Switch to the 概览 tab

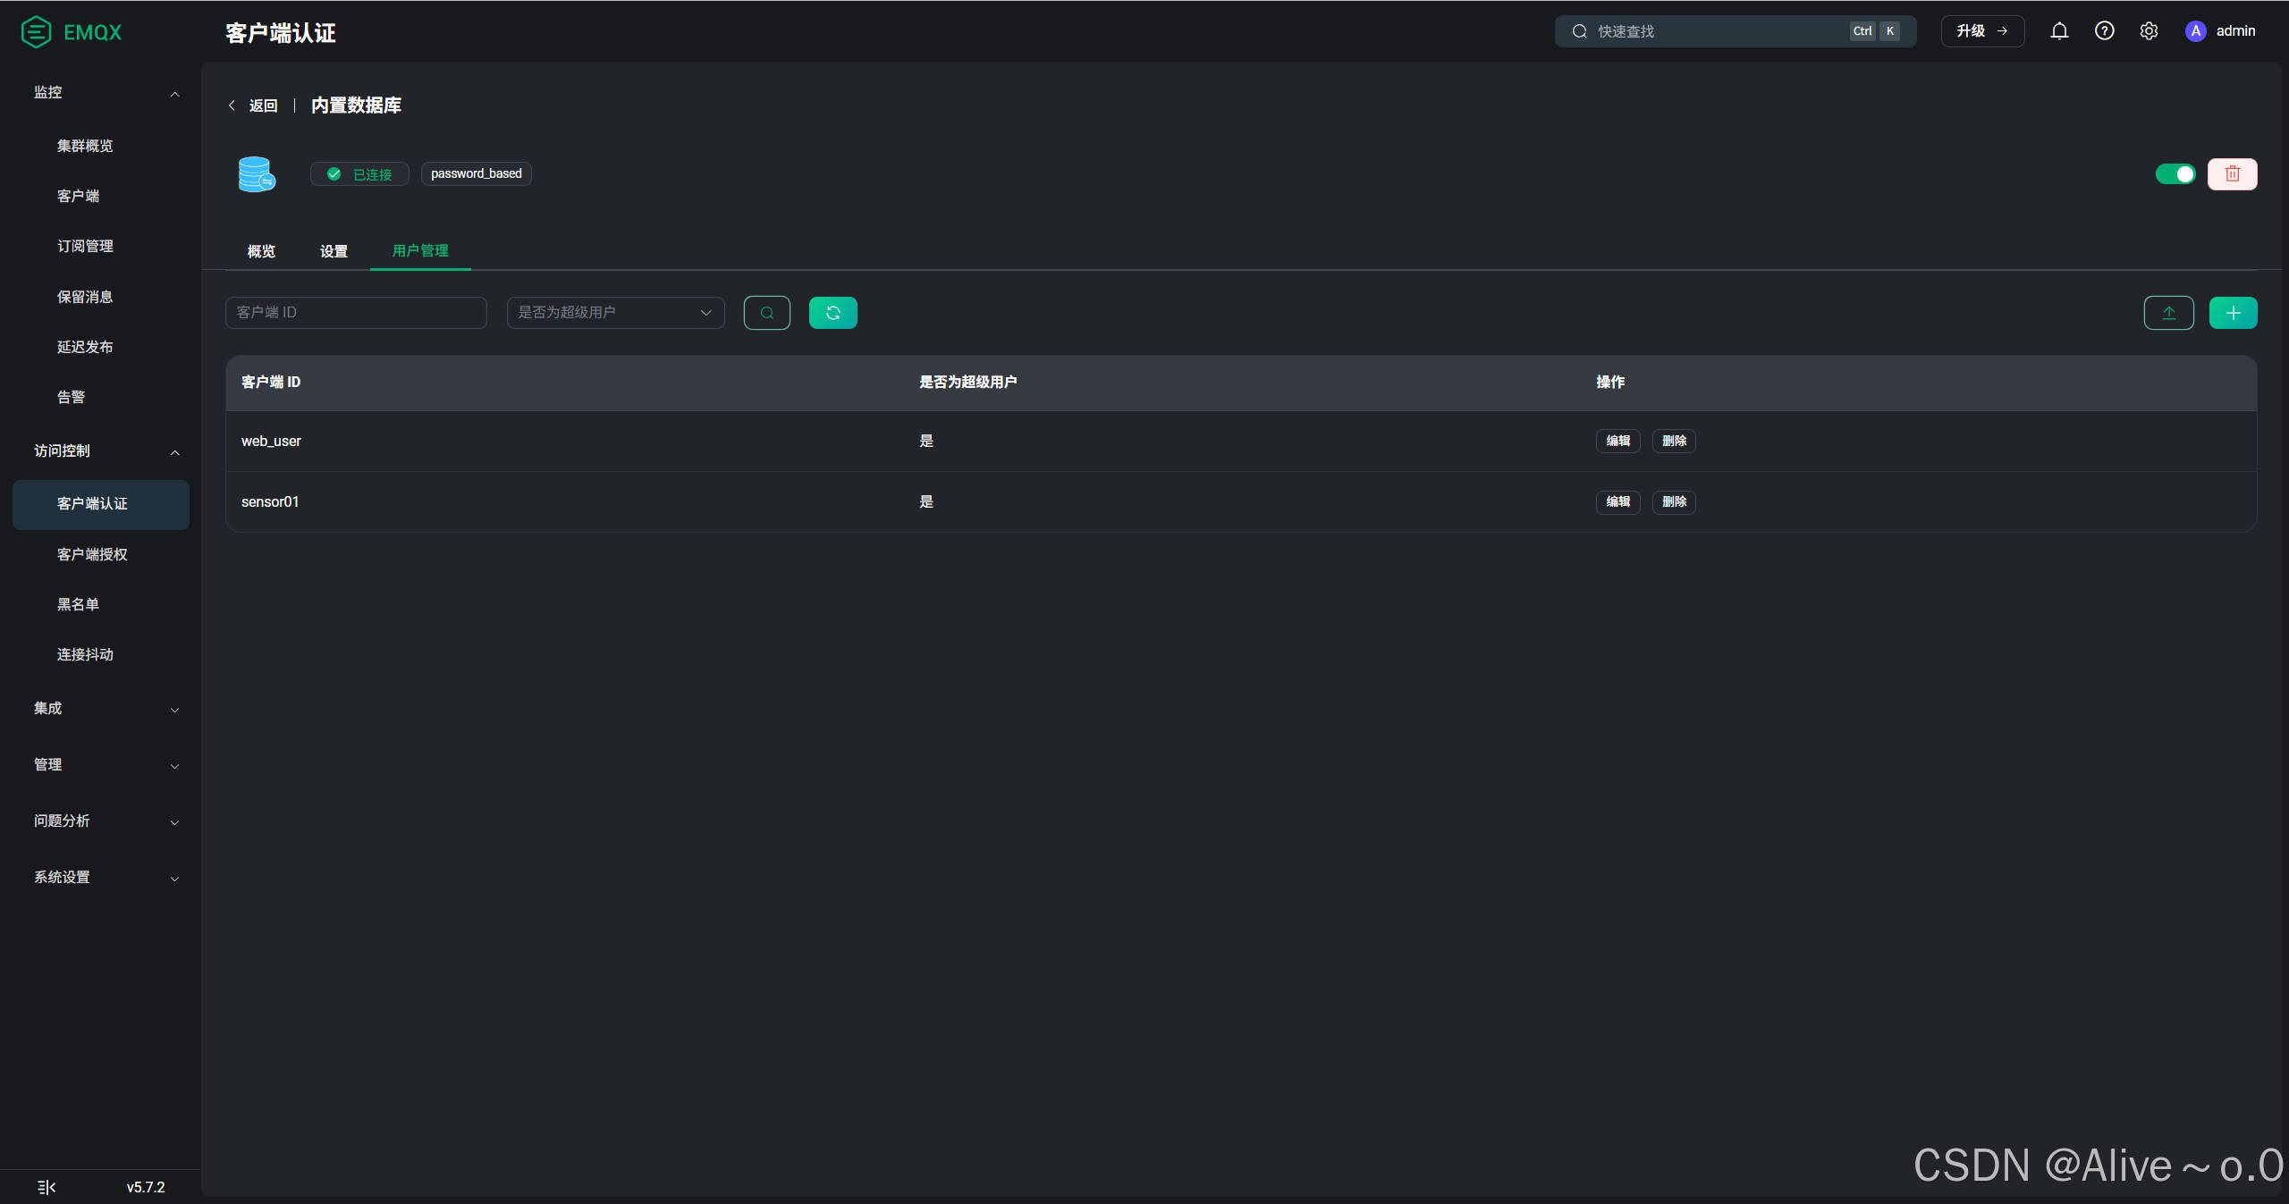[x=261, y=251]
